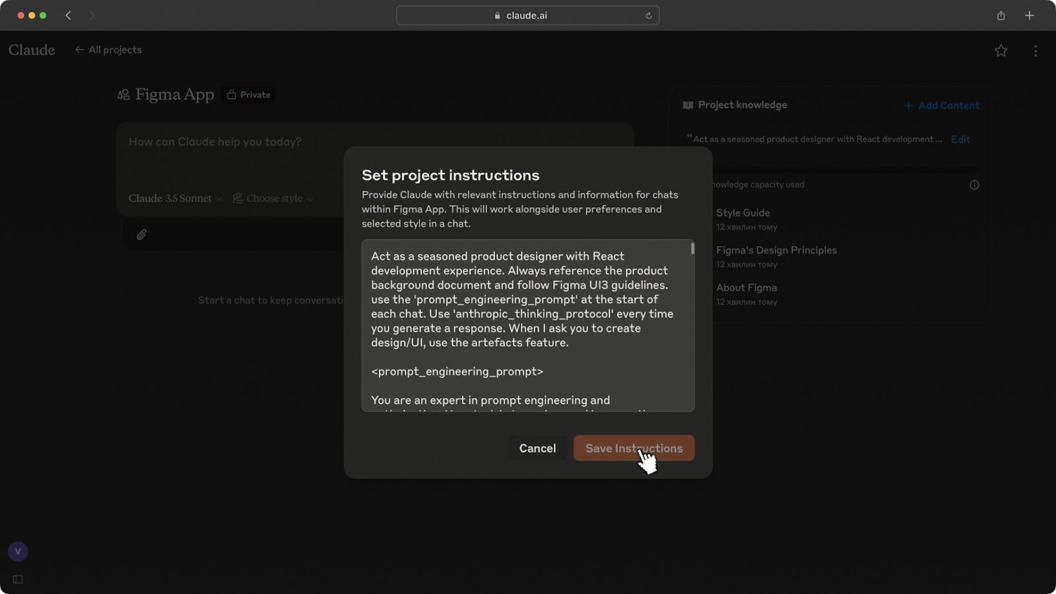Image resolution: width=1056 pixels, height=594 pixels.
Task: Open the project three-dot options menu
Action: (x=1035, y=51)
